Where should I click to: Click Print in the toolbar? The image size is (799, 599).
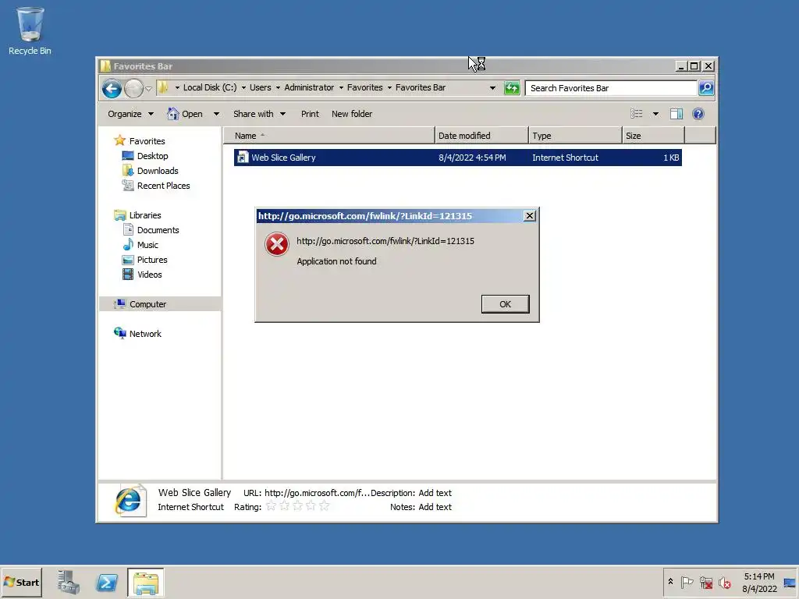tap(310, 114)
